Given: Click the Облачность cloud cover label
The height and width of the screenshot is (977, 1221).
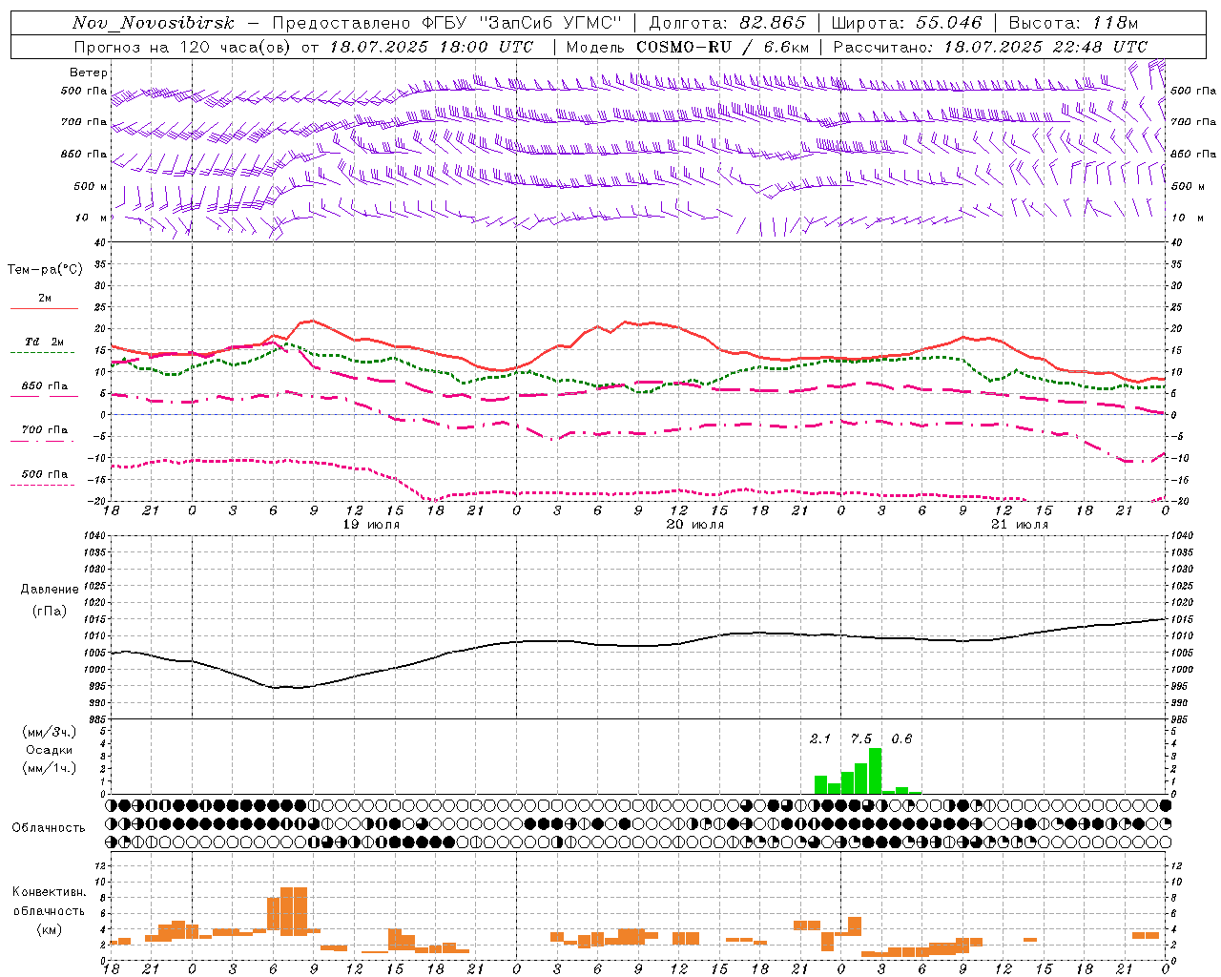Looking at the screenshot, I should pos(49,827).
